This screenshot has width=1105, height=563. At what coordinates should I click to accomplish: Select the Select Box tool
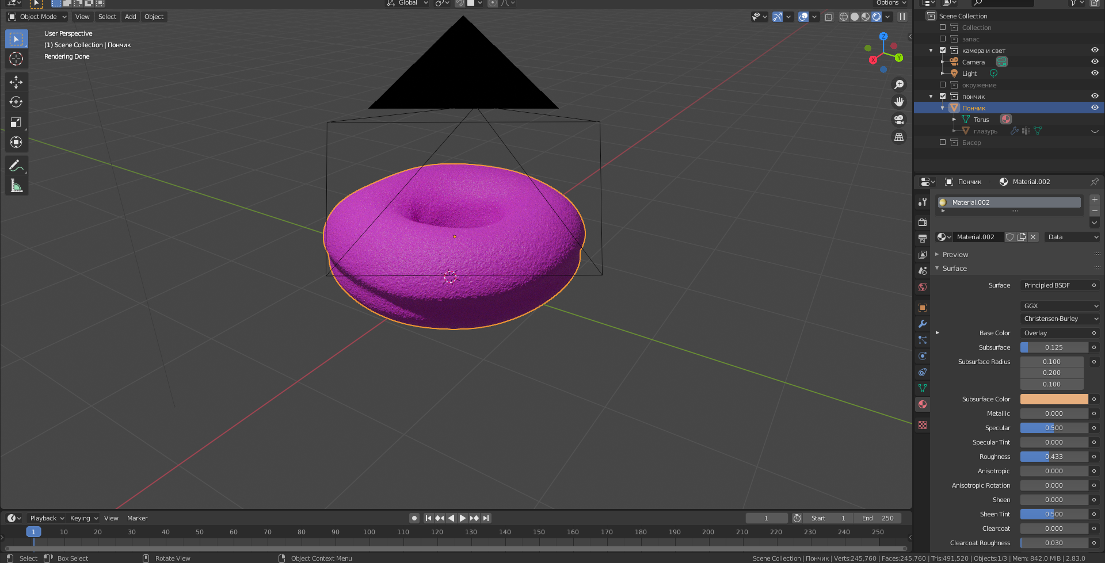click(x=17, y=39)
